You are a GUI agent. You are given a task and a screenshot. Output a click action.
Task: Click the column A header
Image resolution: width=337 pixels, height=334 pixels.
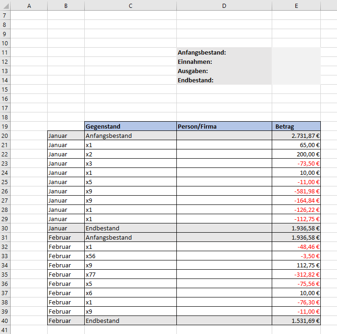coord(29,6)
